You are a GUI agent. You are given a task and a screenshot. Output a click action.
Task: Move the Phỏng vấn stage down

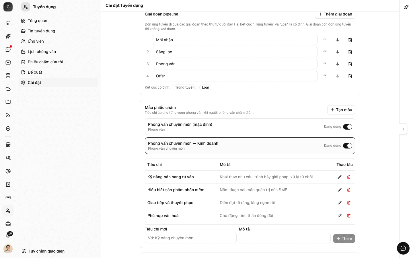point(338,64)
